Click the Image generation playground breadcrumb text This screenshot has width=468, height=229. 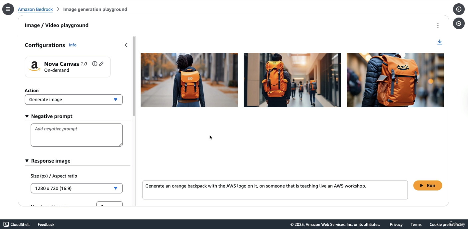pyautogui.click(x=95, y=9)
